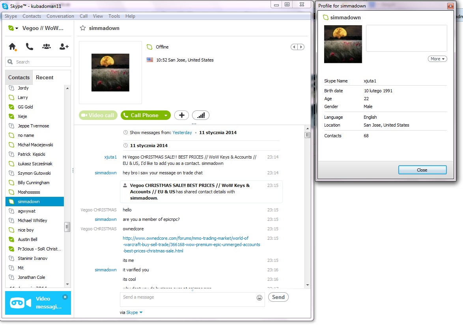Show messages from Yesterday link
The width and height of the screenshot is (463, 325).
[x=182, y=133]
